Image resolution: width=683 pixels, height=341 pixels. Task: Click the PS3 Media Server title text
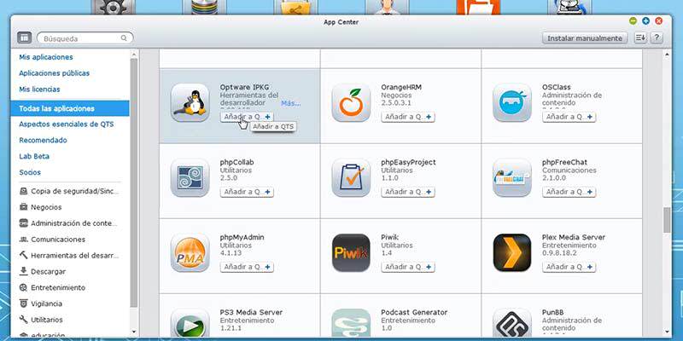[x=251, y=312]
